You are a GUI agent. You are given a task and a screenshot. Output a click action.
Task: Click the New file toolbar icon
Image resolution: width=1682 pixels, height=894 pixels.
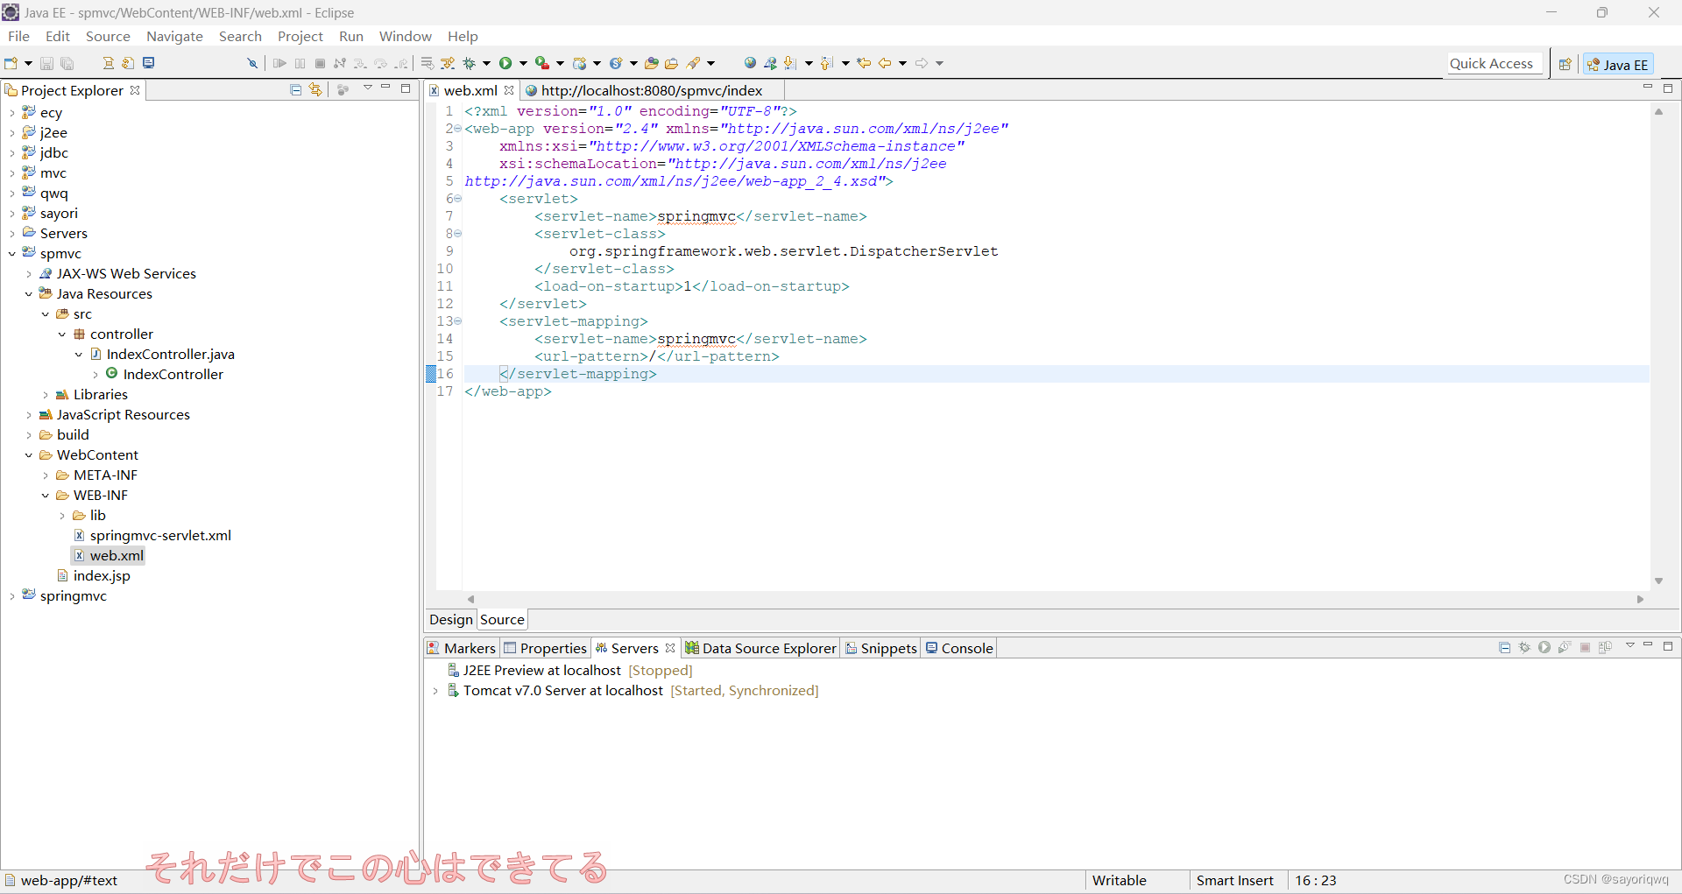11,63
